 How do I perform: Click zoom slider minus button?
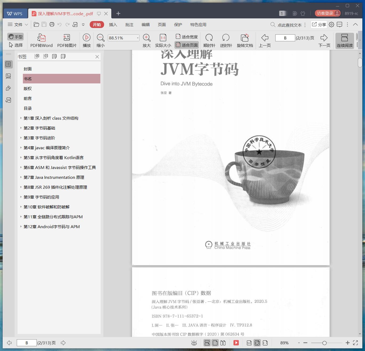pos(305,343)
